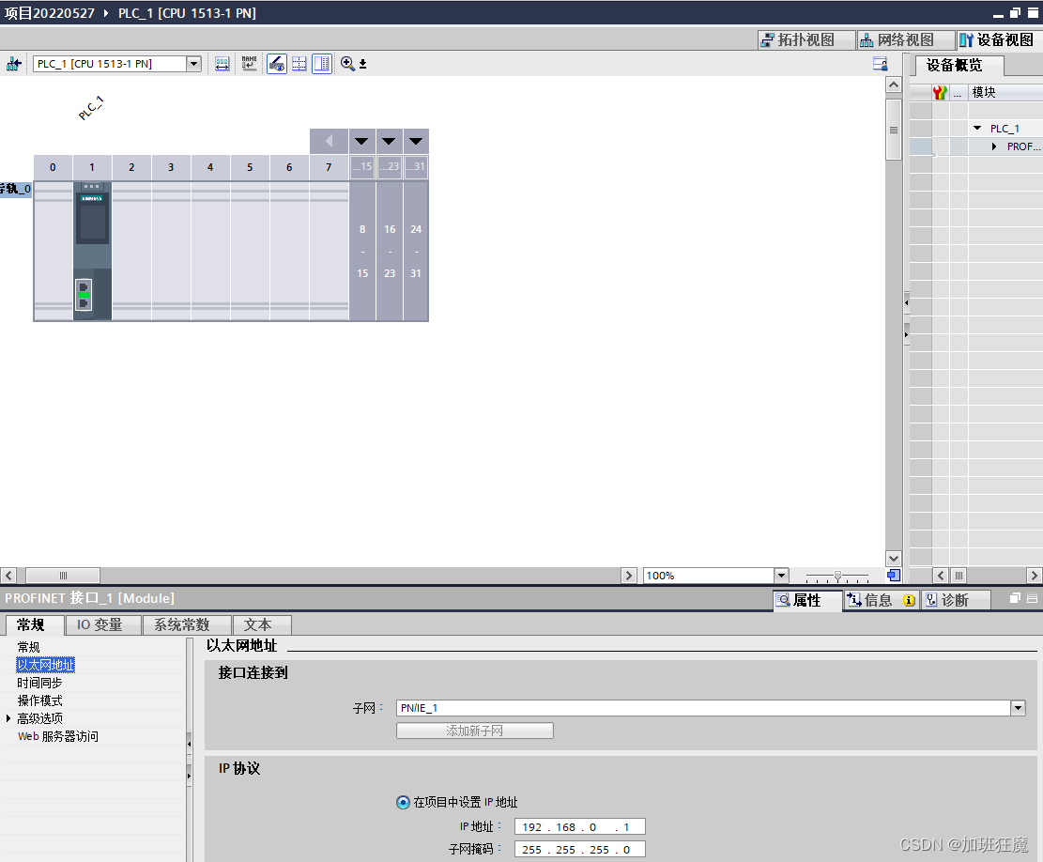This screenshot has width=1043, height=862.
Task: Open the 网络视图 view
Action: click(x=902, y=39)
